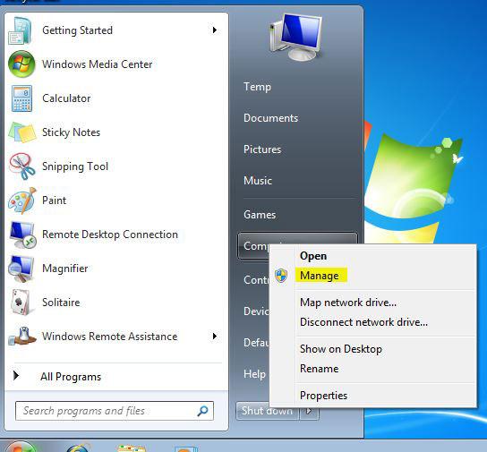Screen dimensions: 487x452
Task: Click the user account computer picture
Action: click(x=296, y=38)
